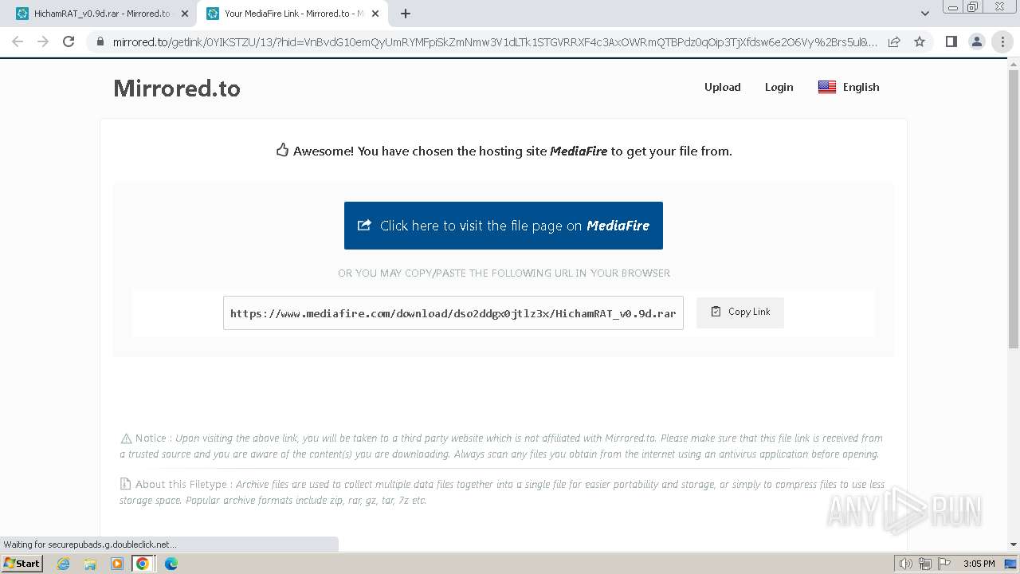Open Windows Media Player from taskbar
1020x574 pixels.
pyautogui.click(x=116, y=564)
